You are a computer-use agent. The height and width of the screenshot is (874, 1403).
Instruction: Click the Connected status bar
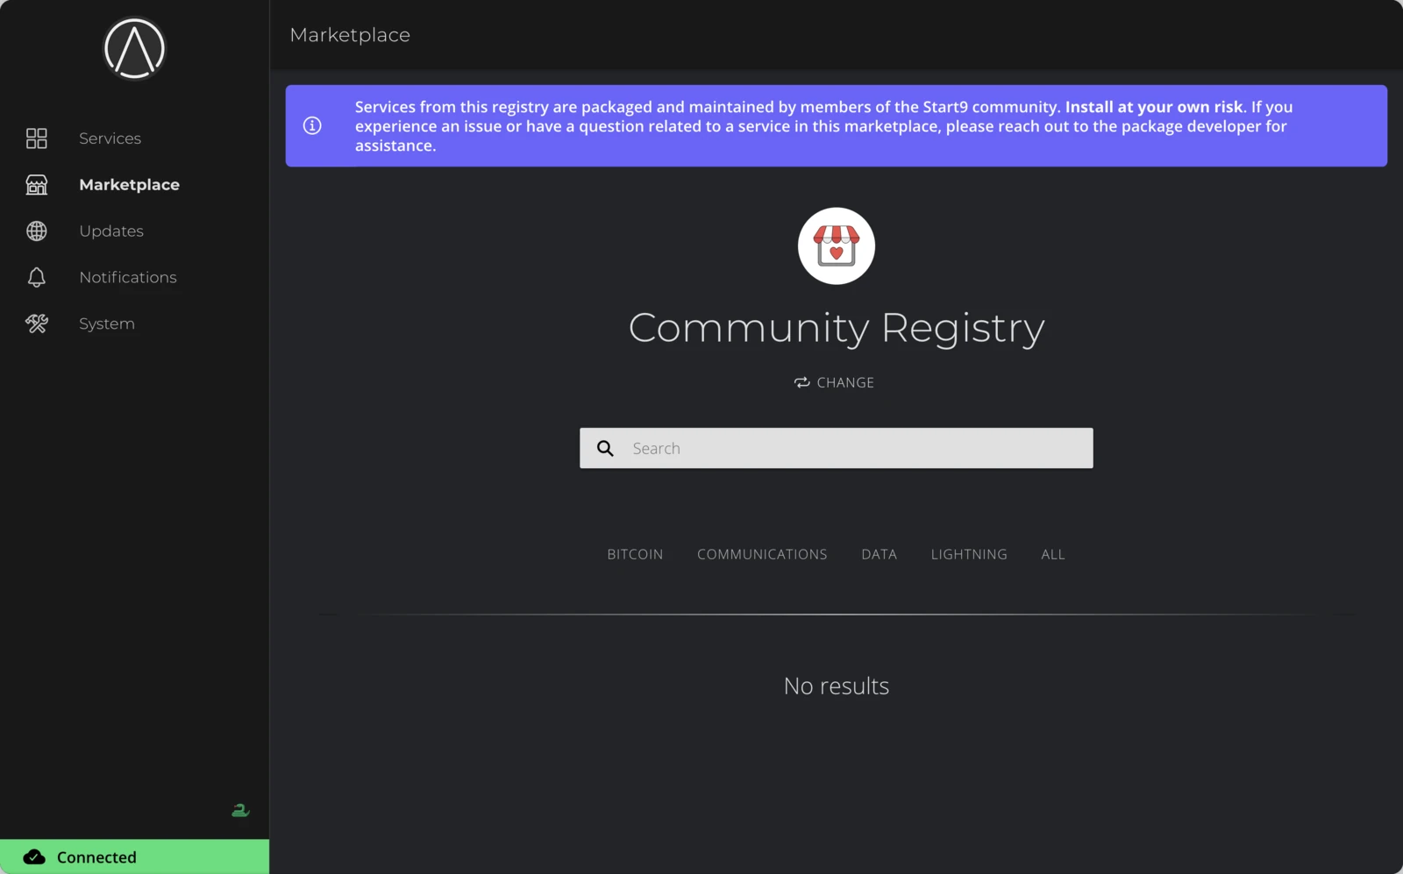[134, 856]
